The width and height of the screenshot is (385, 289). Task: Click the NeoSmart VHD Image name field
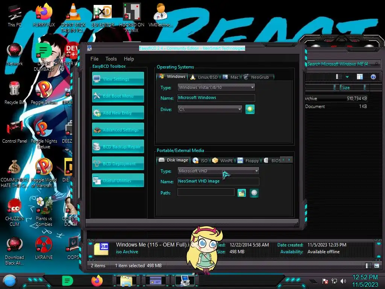tap(218, 181)
